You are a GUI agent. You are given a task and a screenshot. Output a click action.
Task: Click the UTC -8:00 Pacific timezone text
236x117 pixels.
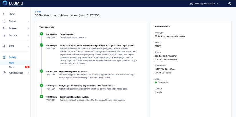coord(163,73)
